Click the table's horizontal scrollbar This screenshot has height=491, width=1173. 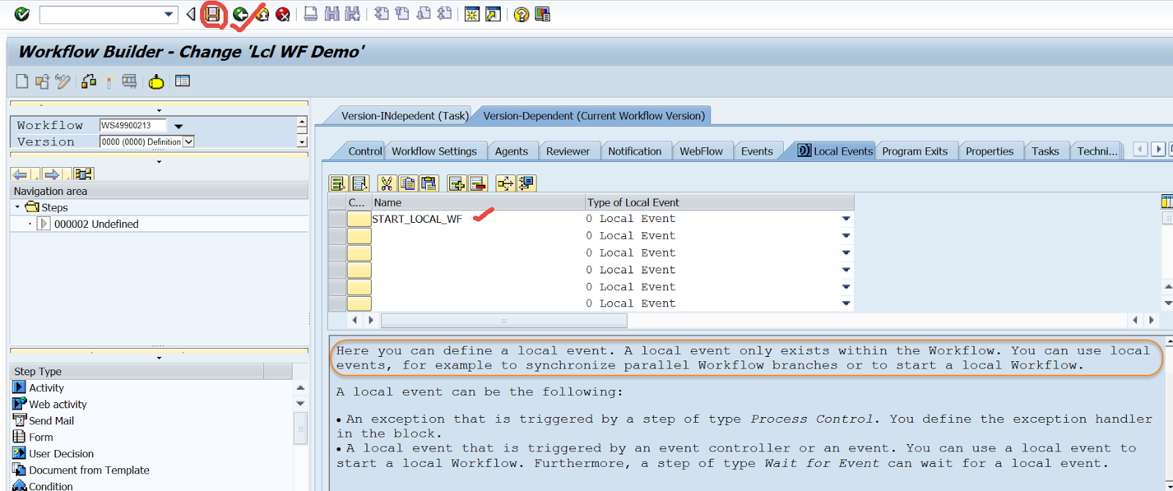(x=504, y=320)
